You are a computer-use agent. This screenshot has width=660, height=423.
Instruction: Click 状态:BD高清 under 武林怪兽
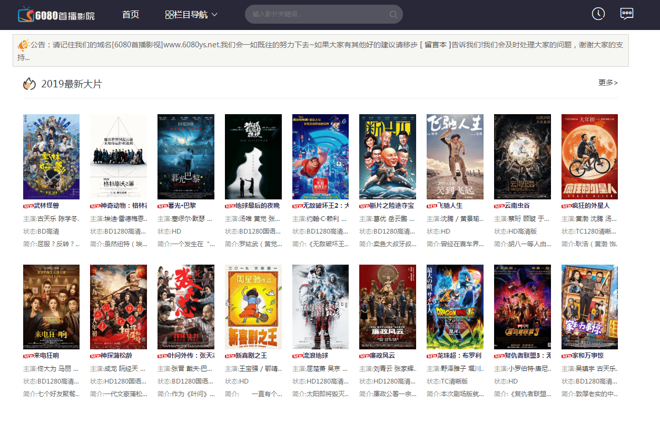[41, 231]
